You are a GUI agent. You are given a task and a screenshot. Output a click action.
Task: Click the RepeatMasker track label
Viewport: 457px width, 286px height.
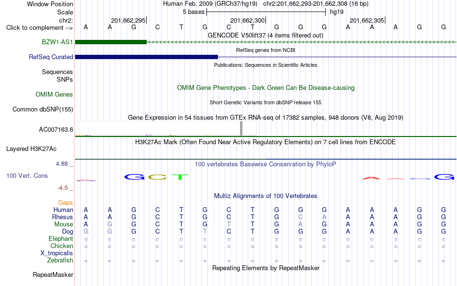(x=53, y=274)
